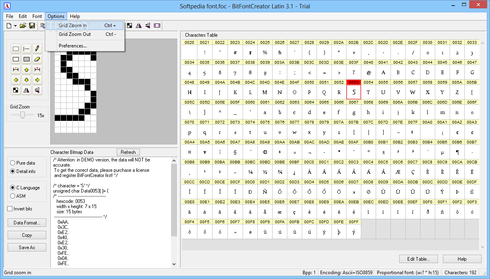Select the line drawing tool
The width and height of the screenshot is (490, 279).
(26, 49)
